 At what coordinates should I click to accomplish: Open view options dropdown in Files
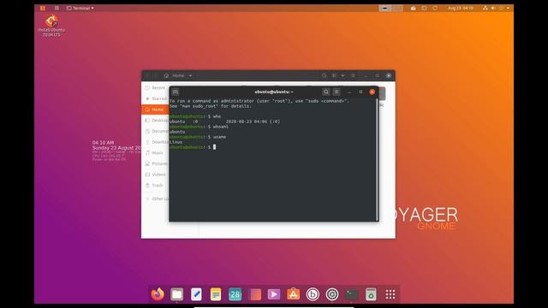point(342,75)
